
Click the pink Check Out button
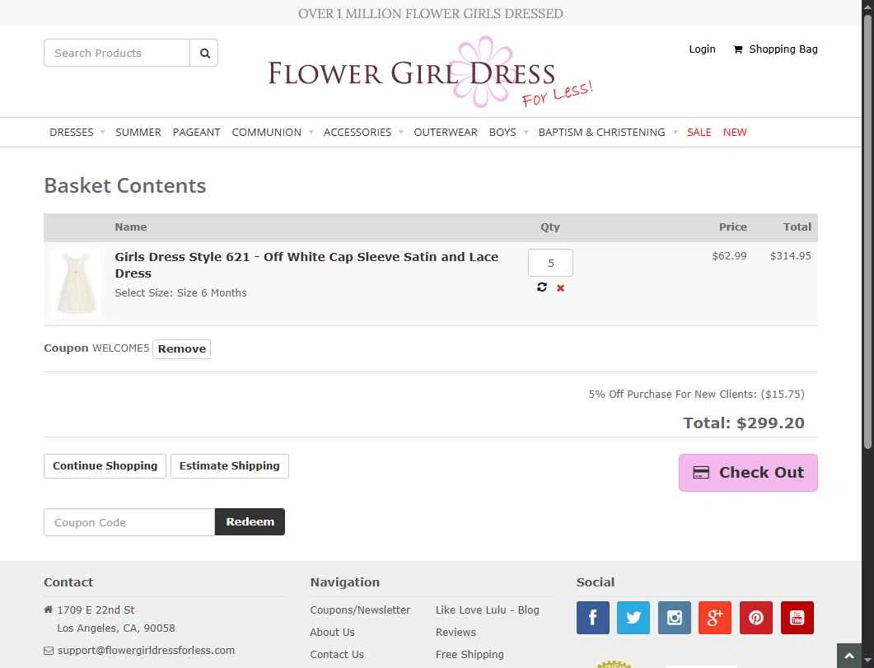click(x=748, y=473)
